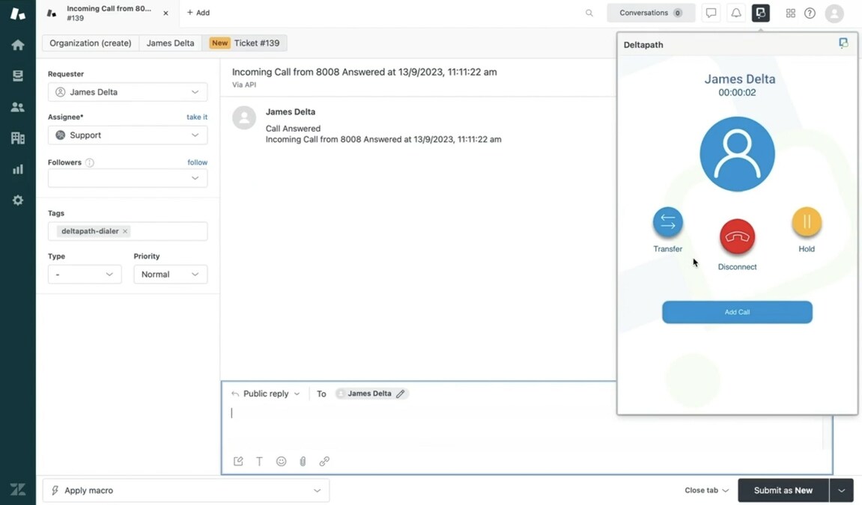Click the James Delta comment author name
Viewport: 862px width, 505px height.
tap(291, 112)
